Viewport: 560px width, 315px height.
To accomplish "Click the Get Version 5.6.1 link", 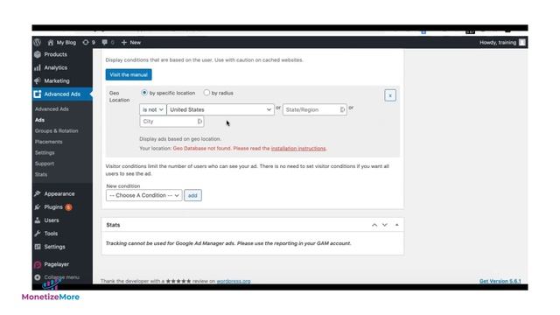I will [x=500, y=281].
